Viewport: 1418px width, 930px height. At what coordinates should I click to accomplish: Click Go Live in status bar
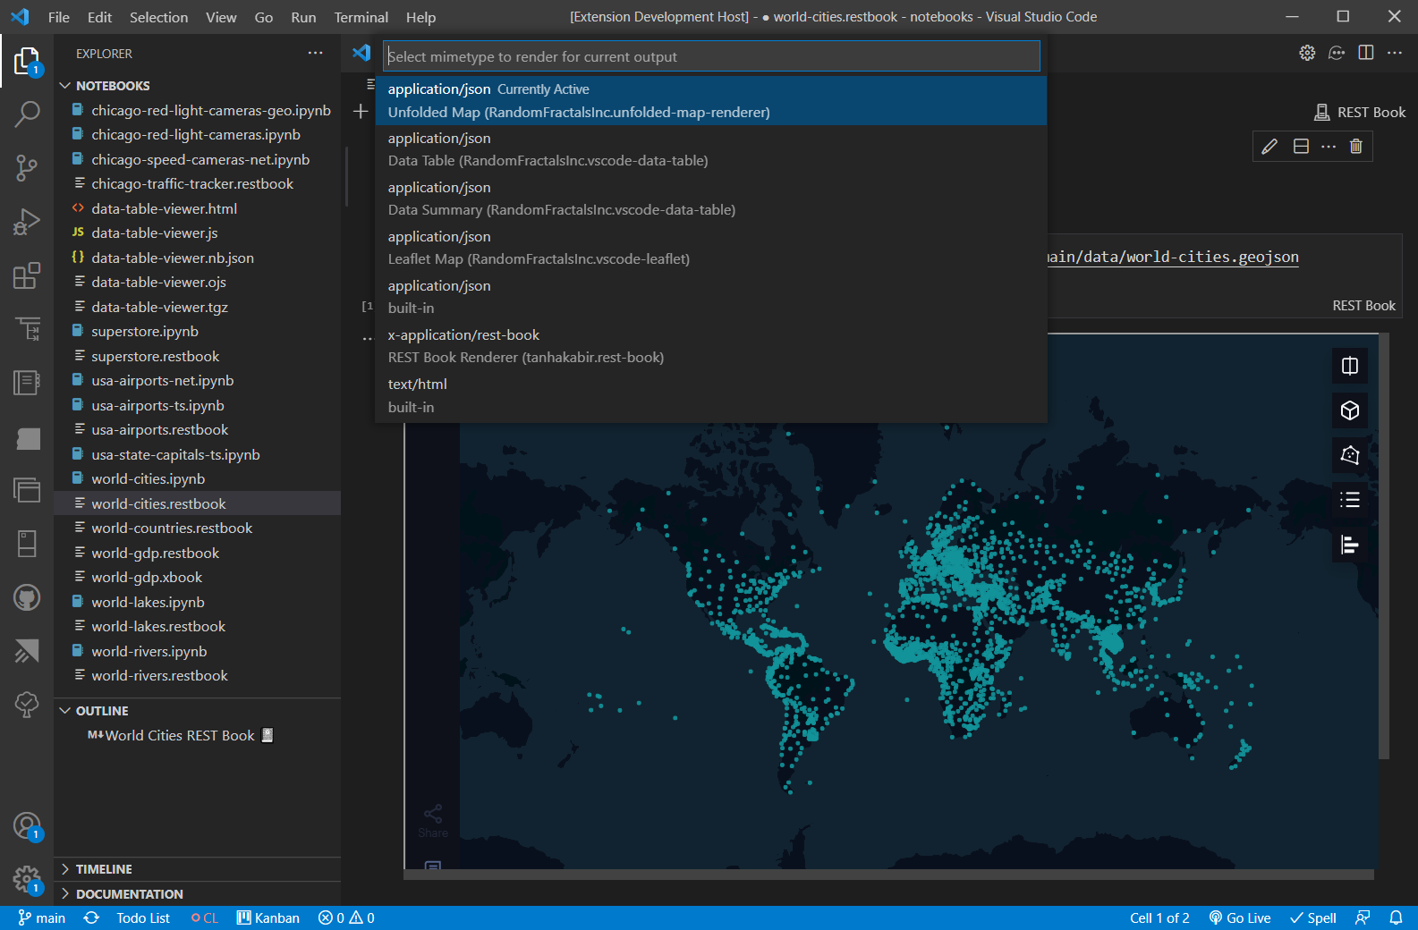coord(1240,917)
